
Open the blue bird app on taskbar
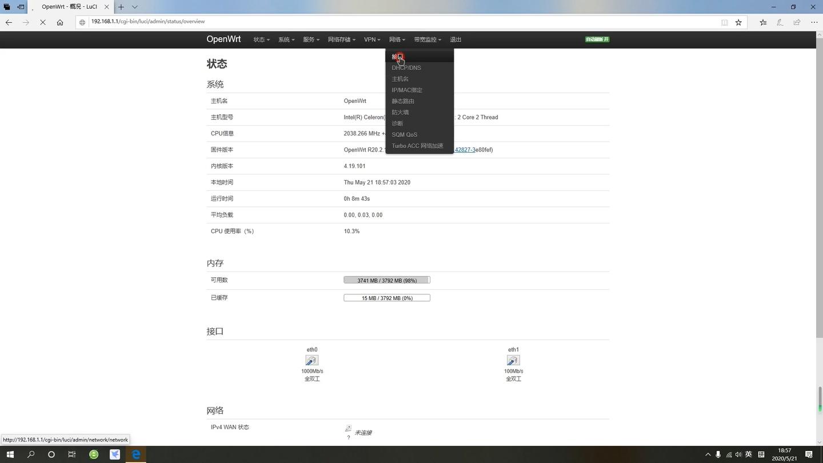115,454
